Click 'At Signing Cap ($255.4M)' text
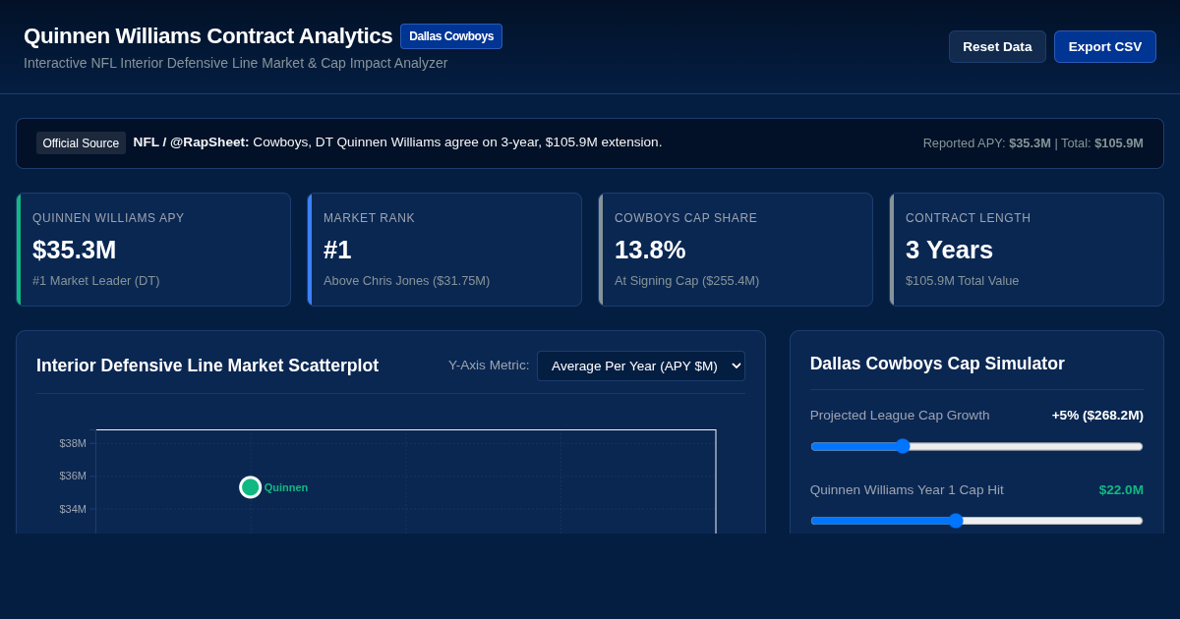 coord(686,281)
